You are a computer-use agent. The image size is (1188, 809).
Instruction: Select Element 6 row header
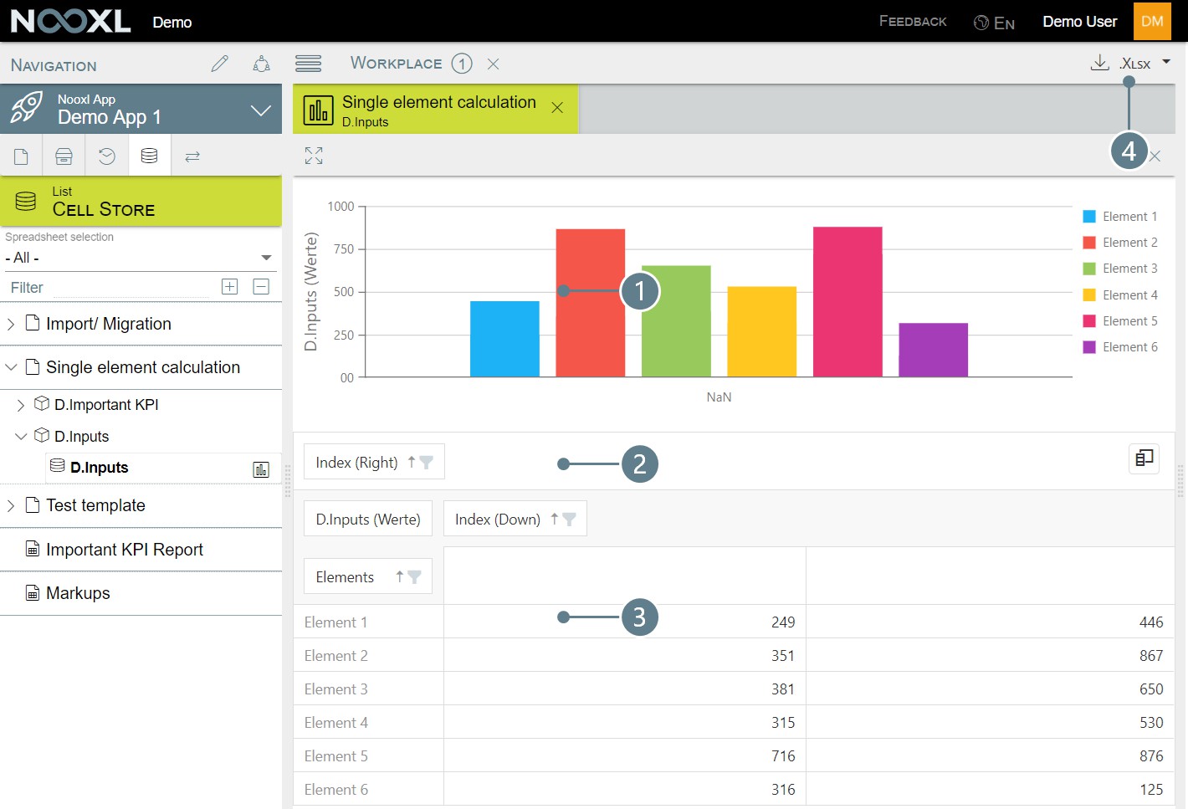coord(368,789)
